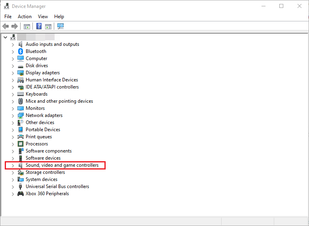The height and width of the screenshot is (226, 309).
Task: Open the Action menu
Action: [x=25, y=17]
